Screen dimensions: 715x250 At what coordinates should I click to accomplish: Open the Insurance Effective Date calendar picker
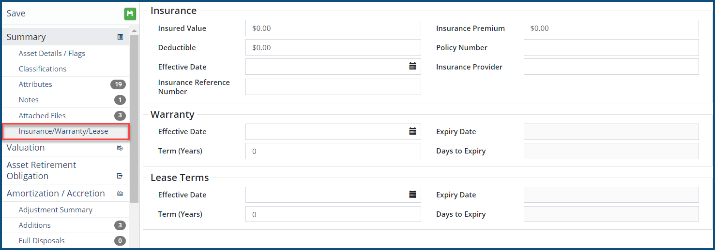[x=412, y=67]
